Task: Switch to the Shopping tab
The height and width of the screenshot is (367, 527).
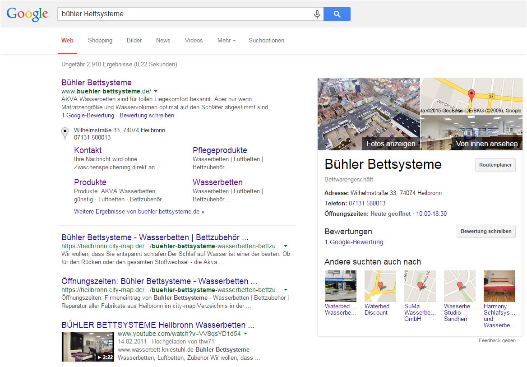Action: point(100,41)
